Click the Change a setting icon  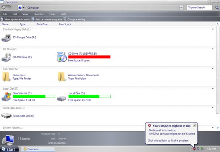[65, 19]
